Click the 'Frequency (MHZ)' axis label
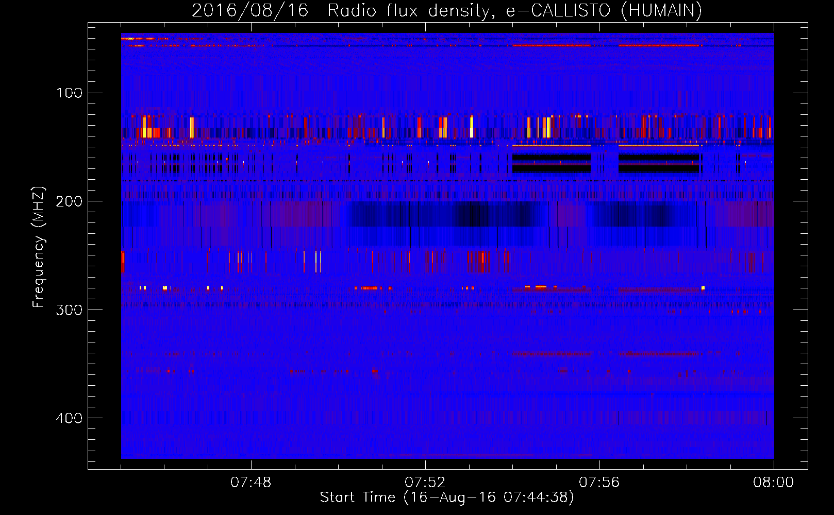Image resolution: width=834 pixels, height=515 pixels. tap(39, 247)
